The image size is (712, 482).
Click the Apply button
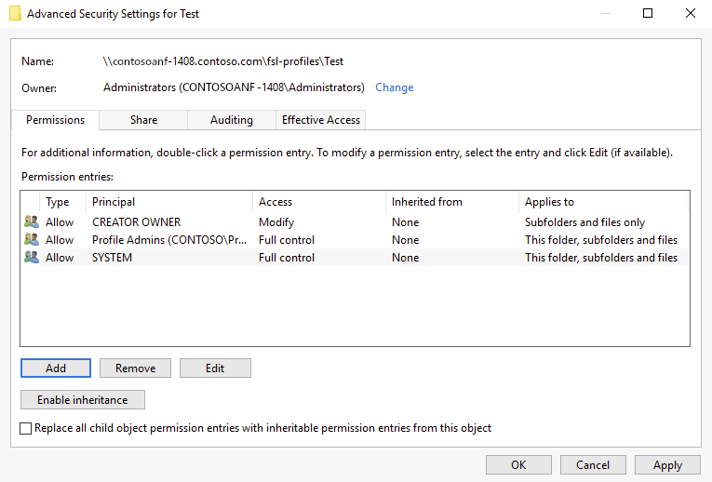pyautogui.click(x=667, y=465)
